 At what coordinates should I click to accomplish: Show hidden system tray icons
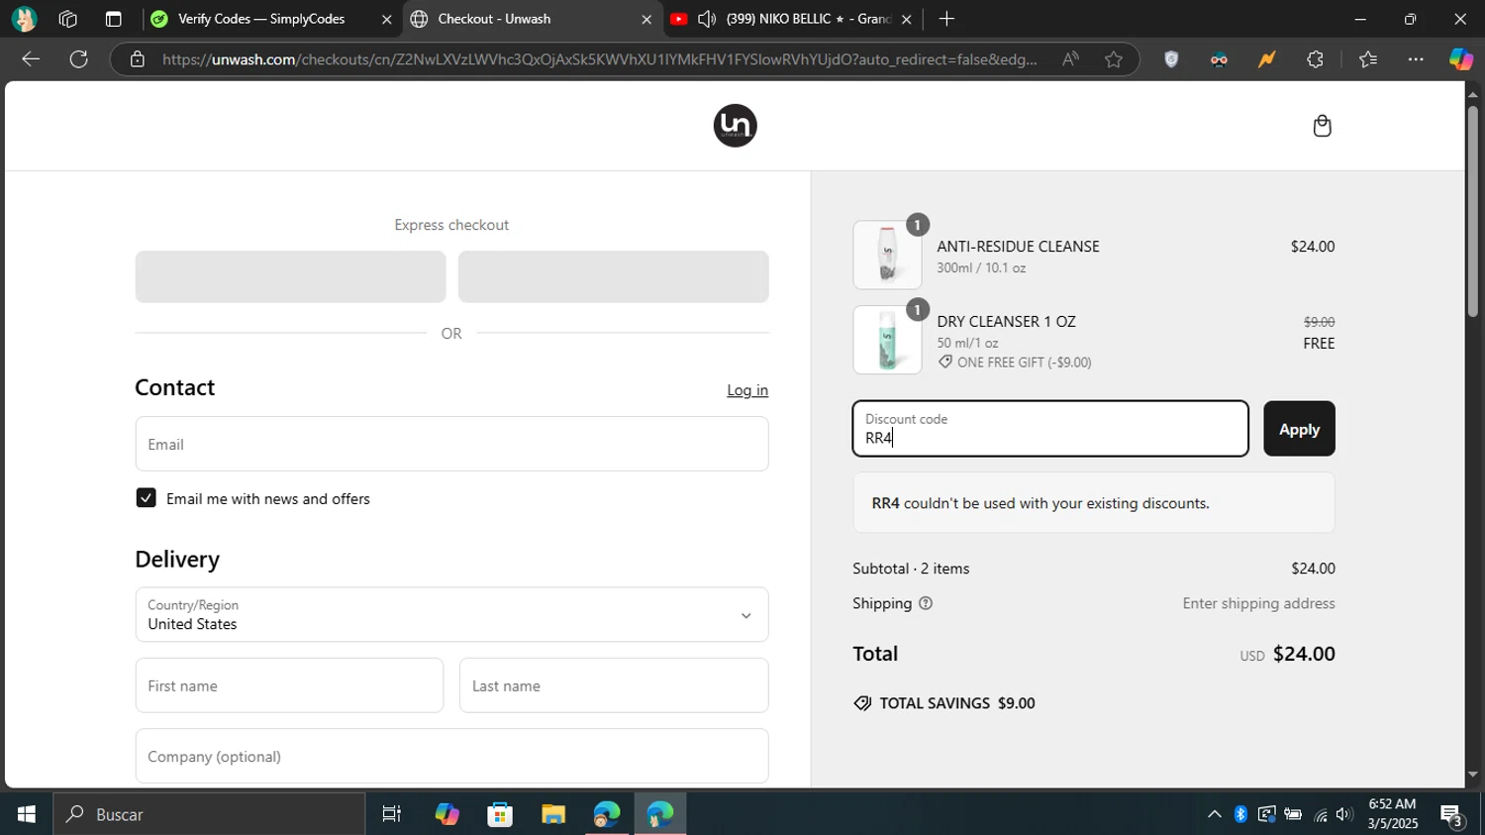[1214, 814]
